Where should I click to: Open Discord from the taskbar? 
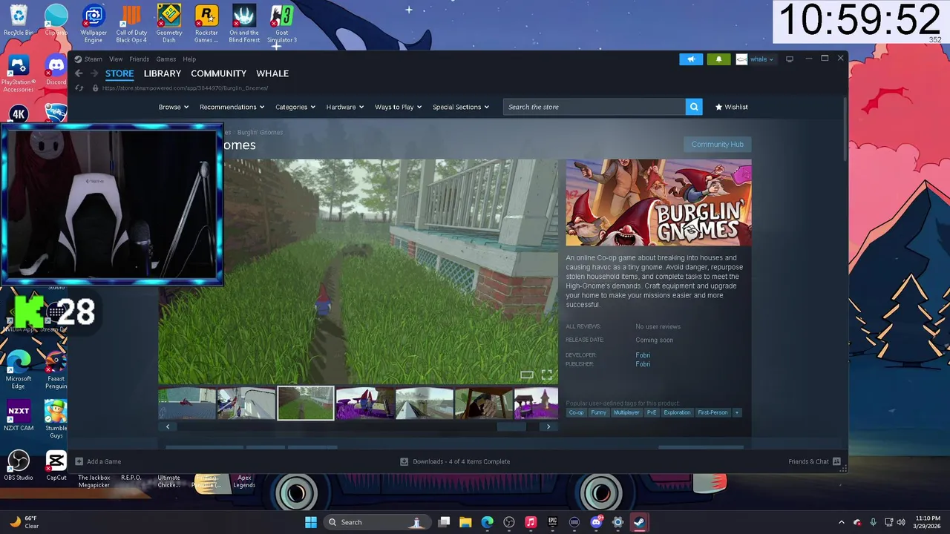596,522
